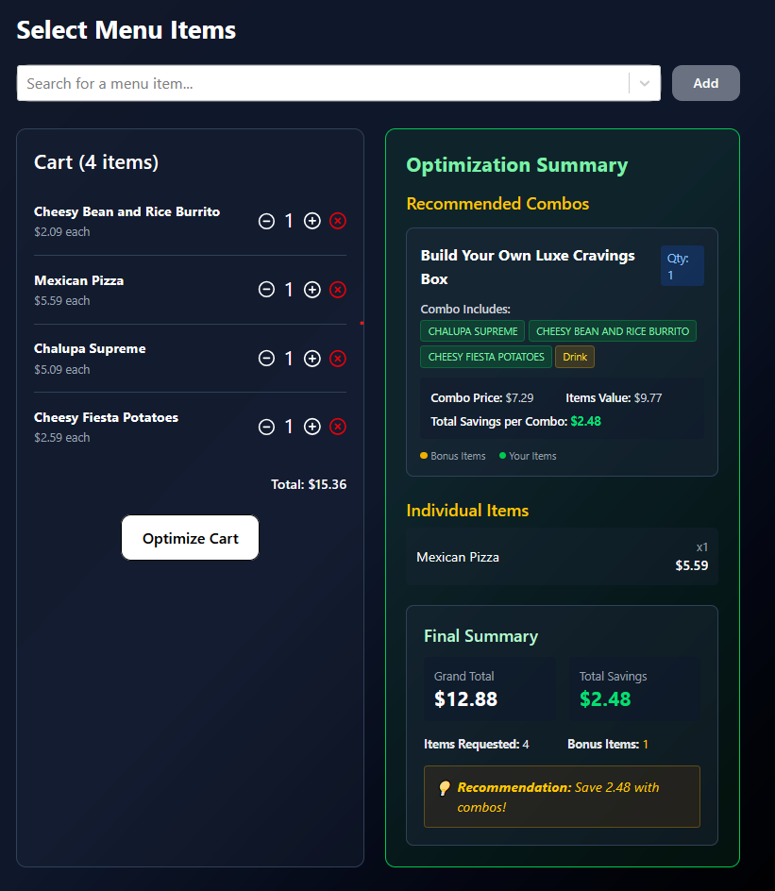The image size is (775, 891).
Task: Click the Bonus Items: 1 summary text
Action: click(x=608, y=745)
